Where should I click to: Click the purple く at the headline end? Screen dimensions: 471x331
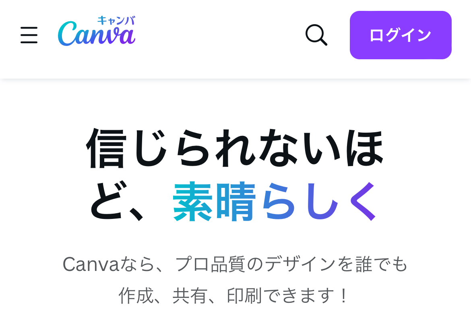(363, 201)
